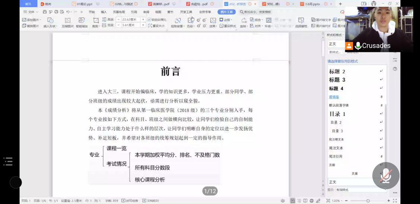
Task: Click the zoom slider in status bar
Action: 368,201
